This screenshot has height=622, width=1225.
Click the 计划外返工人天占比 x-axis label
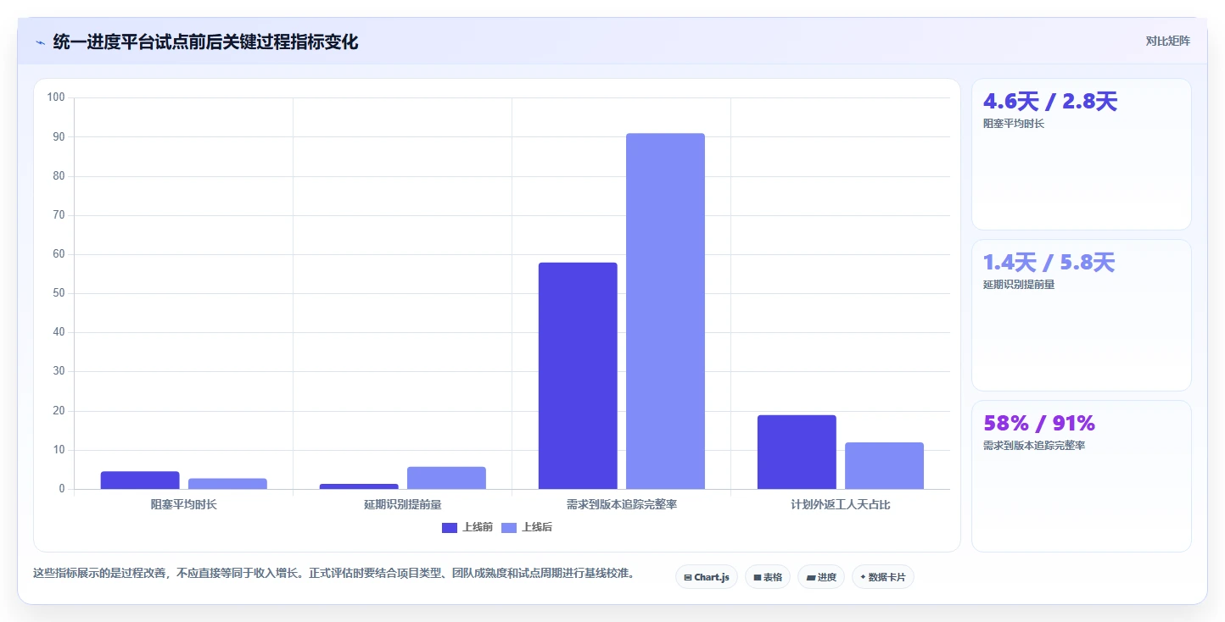(841, 504)
